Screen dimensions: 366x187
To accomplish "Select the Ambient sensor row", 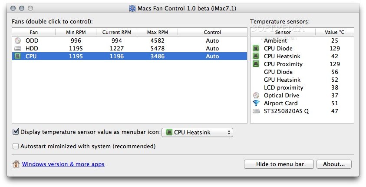I will click(302, 41).
